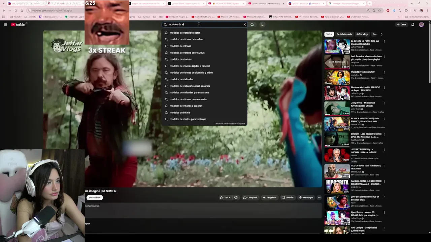Switch to 'REVANCHA BOX Kingtea' tab
Viewport: 431px width, 242px height.
point(226,3)
